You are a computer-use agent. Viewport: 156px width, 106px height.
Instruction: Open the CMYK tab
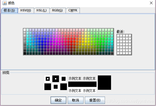pyautogui.click(x=73, y=10)
